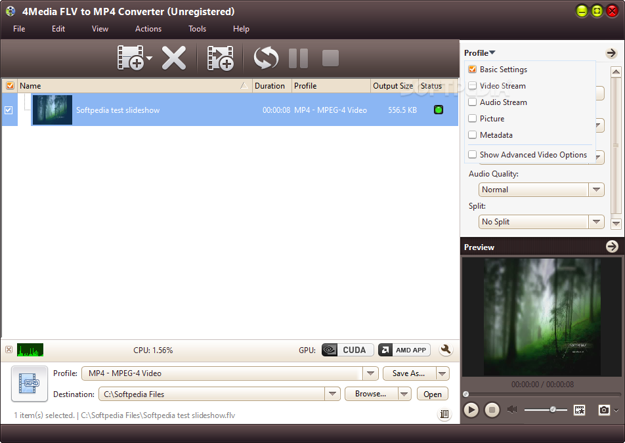Enable the Audio Stream checkbox
Screen dimensions: 625x443
472,102
